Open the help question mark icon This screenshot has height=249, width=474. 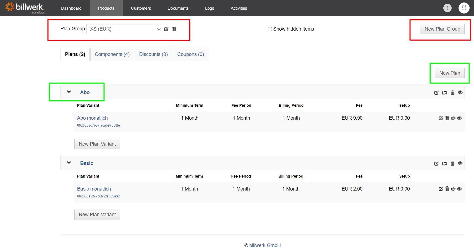(447, 8)
